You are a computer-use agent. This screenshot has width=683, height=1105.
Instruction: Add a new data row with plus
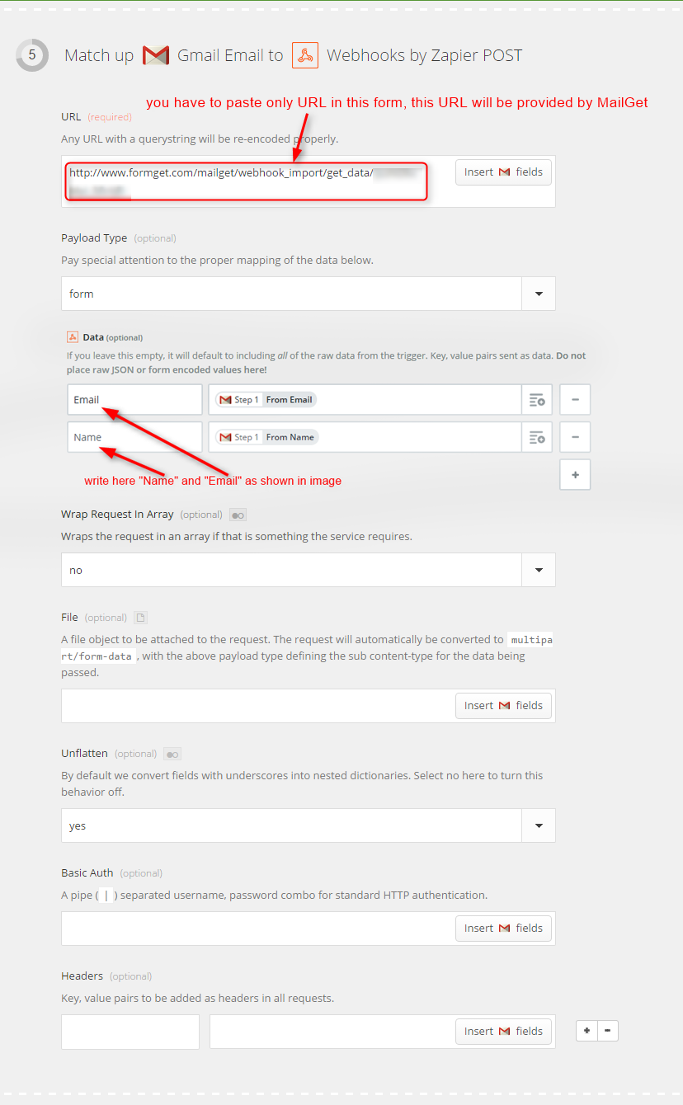click(x=575, y=475)
